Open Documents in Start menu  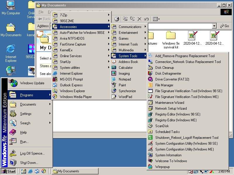point(30,104)
